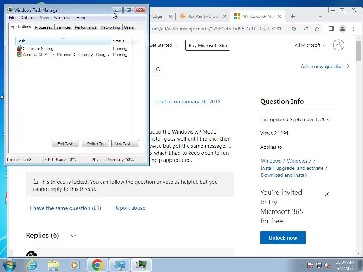Toggle Chrome side panel icon
Viewport: 363px width, 272px height.
[331, 29]
